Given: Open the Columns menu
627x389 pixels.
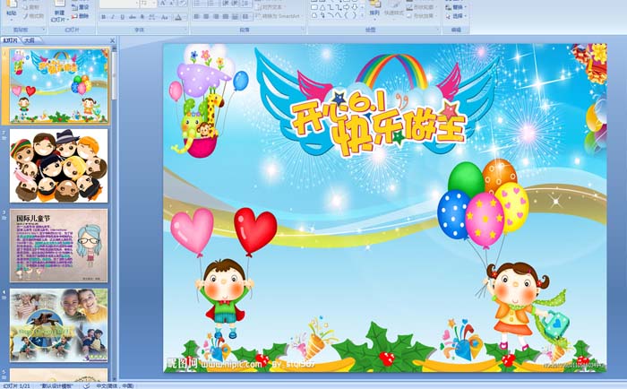Looking at the screenshot, I should [245, 16].
